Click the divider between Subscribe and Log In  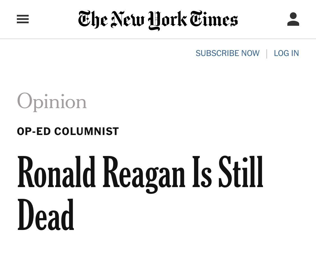[x=267, y=54]
